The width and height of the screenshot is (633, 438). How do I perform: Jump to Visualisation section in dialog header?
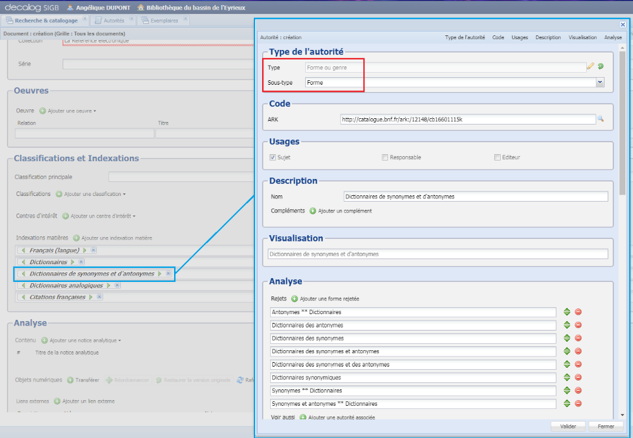point(582,37)
